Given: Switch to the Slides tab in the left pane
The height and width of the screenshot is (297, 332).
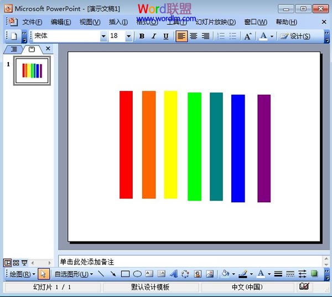Looking at the screenshot, I should [x=32, y=49].
